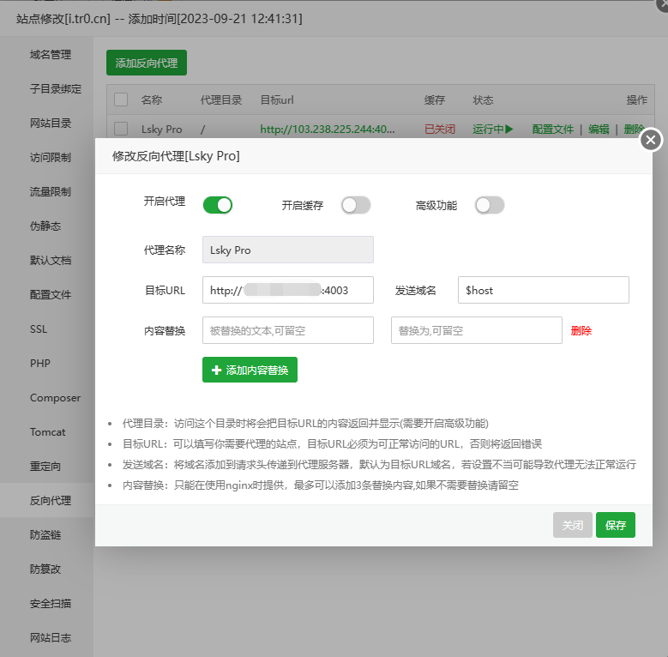
Task: Tick the Lsky Pro row checkbox
Action: (121, 129)
